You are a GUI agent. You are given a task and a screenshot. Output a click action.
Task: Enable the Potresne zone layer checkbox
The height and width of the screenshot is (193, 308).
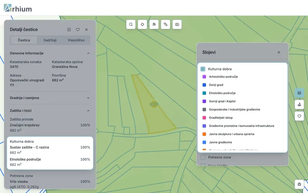[203, 157]
